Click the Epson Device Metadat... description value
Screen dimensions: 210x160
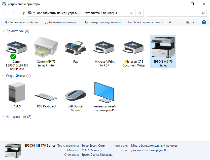97,155
